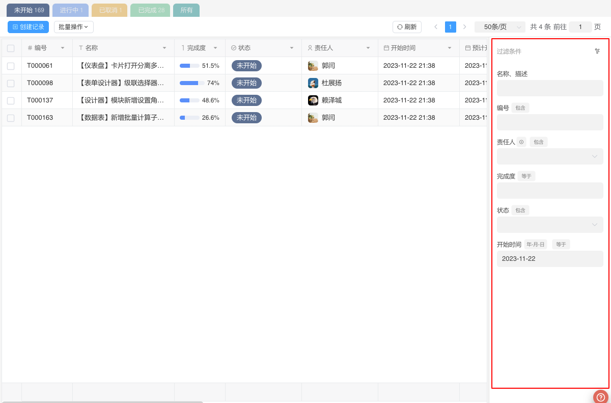Click the 创建记录 button

coord(29,27)
